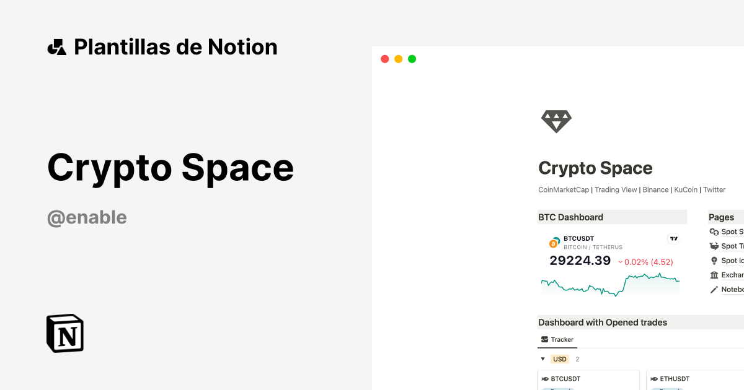Click the TradingView logo on the BTCUSDT widget
Image resolution: width=744 pixels, height=390 pixels.
pyautogui.click(x=673, y=239)
